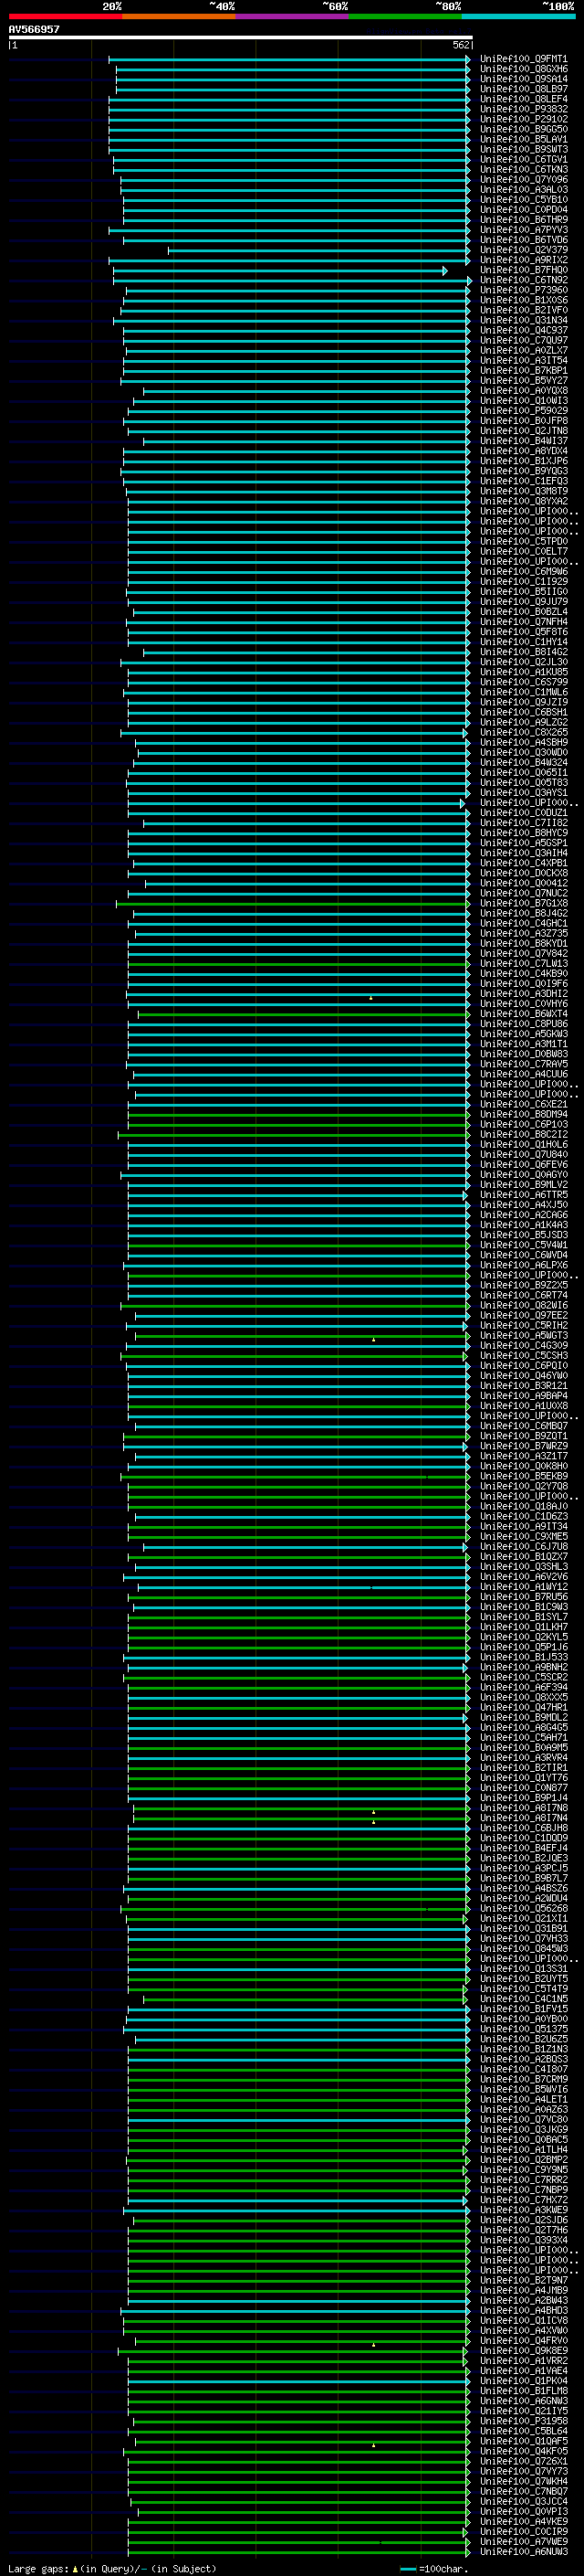Click the UniRef100_A7VWE9 label
Screen dimensions: 584x2576
pos(523,2542)
